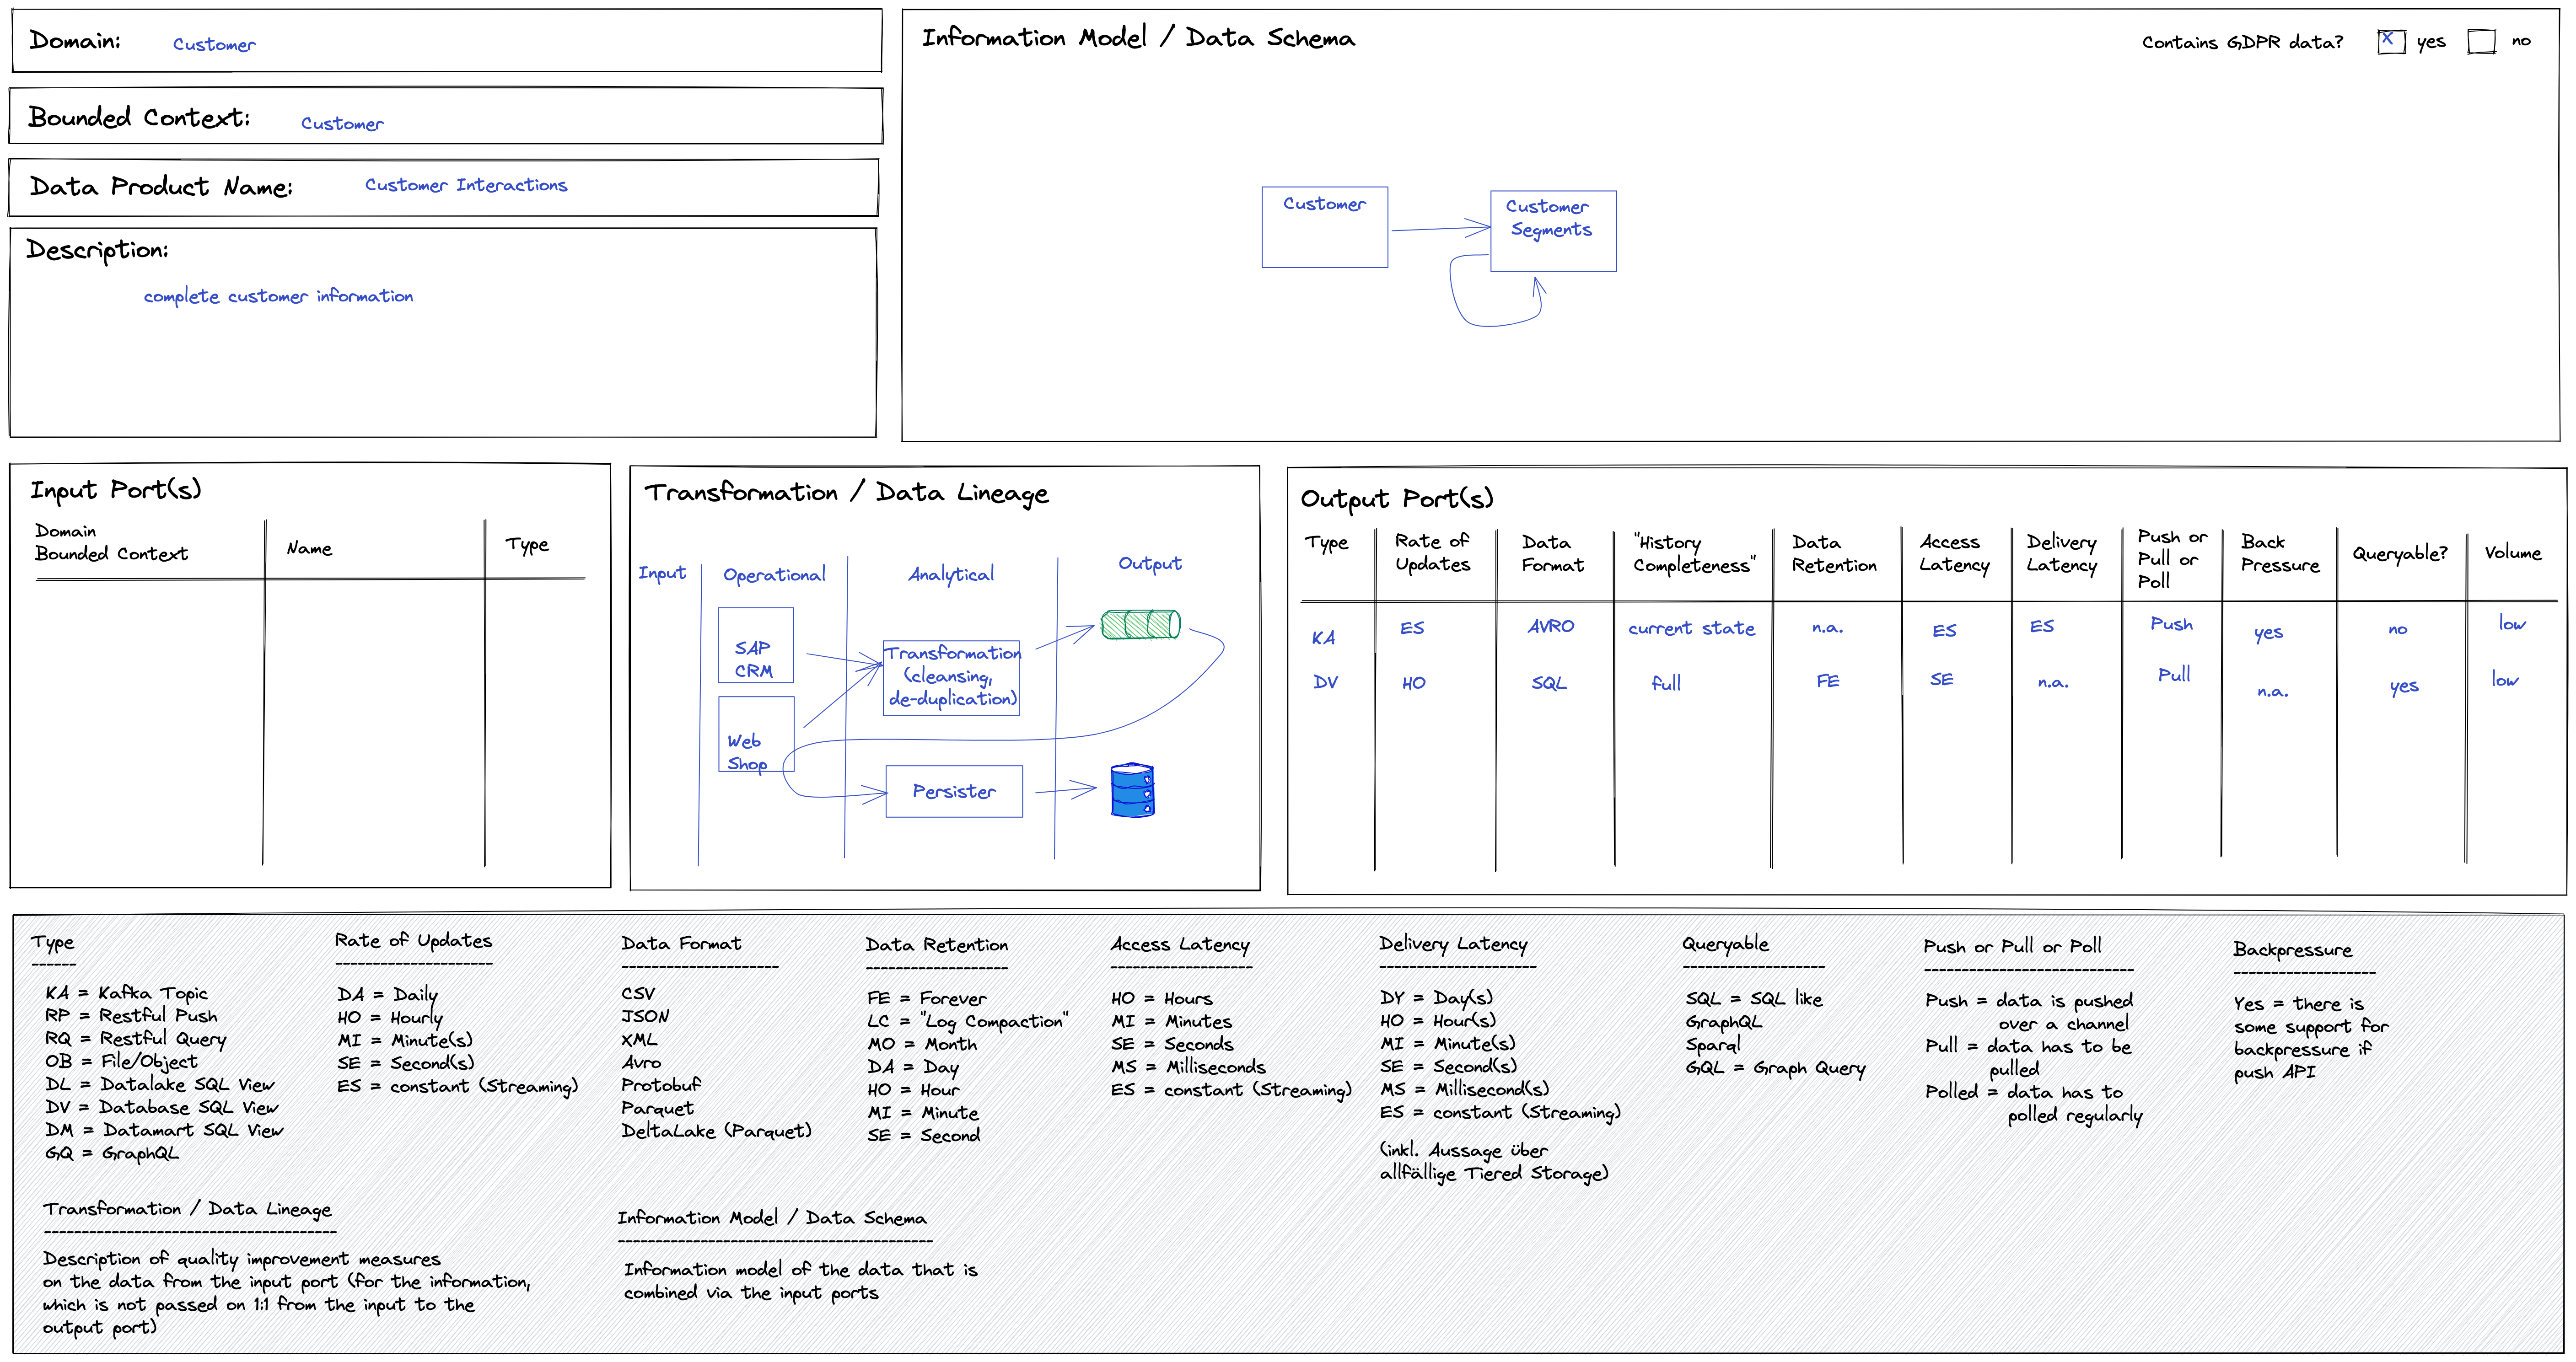Click the complete customer information description text
The height and width of the screenshot is (1362, 2576).
pyautogui.click(x=278, y=296)
